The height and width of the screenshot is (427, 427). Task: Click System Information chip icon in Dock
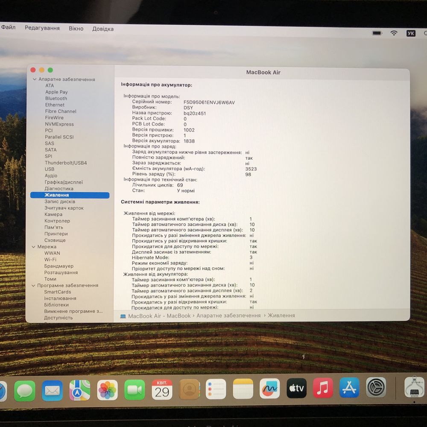pos(414,387)
